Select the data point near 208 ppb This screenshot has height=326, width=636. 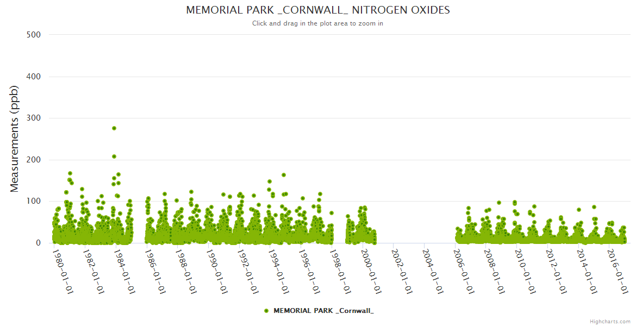pyautogui.click(x=114, y=156)
